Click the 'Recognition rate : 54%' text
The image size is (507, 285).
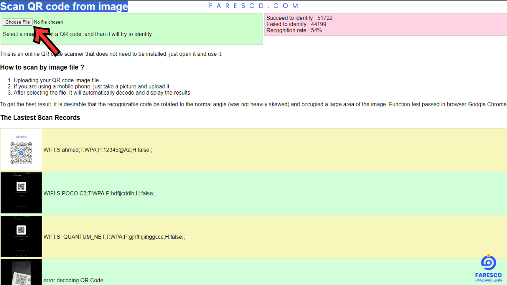pyautogui.click(x=294, y=30)
